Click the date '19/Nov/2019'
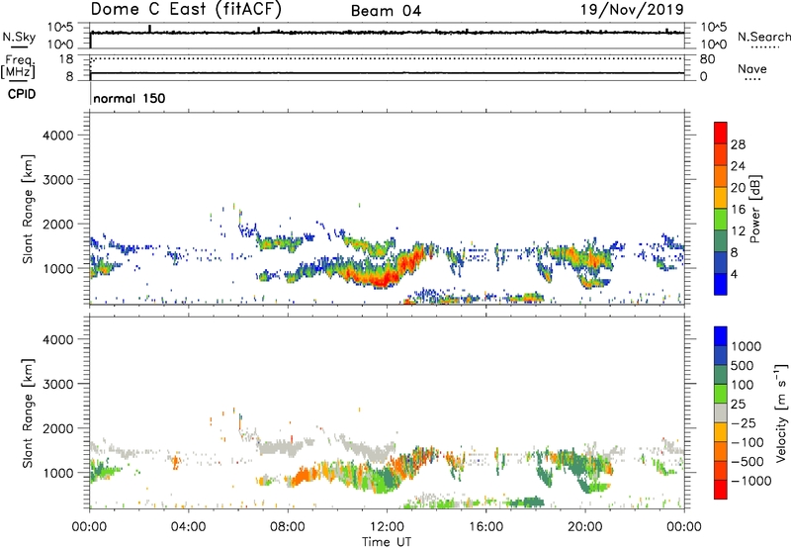This screenshot has width=791, height=548. pyautogui.click(x=632, y=10)
